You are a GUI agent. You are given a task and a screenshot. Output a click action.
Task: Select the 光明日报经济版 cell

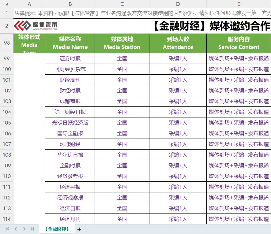[70, 123]
